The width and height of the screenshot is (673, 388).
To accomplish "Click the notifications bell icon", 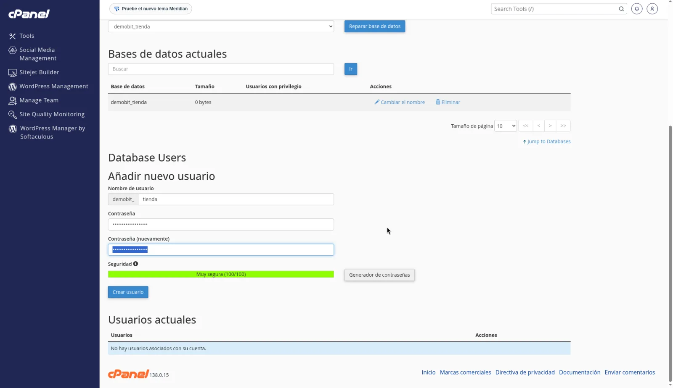I will pos(637,9).
